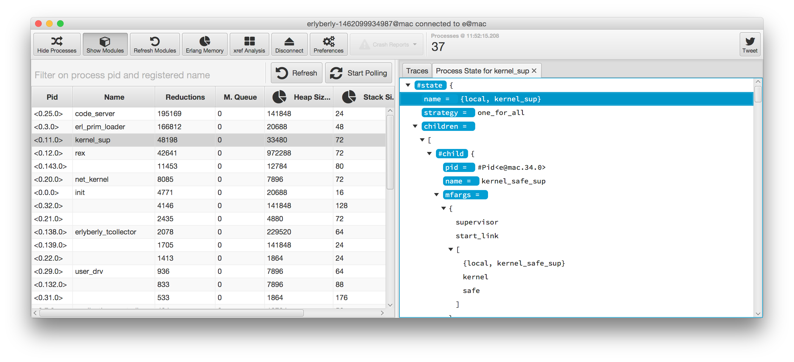This screenshot has width=794, height=362.
Task: Click the horizontal scrollbar under process table
Action: point(171,313)
